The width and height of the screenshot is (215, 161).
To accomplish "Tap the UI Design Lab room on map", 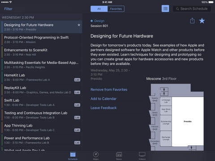I will tap(166, 101).
